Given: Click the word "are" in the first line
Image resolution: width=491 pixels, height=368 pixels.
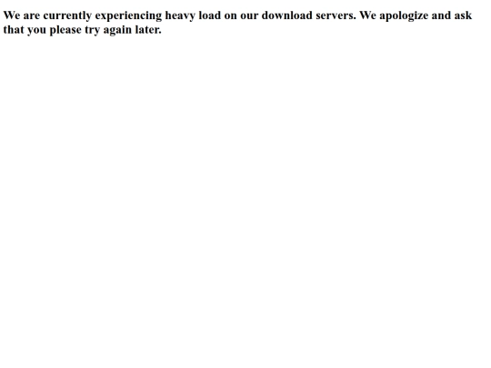Looking at the screenshot, I should [32, 15].
